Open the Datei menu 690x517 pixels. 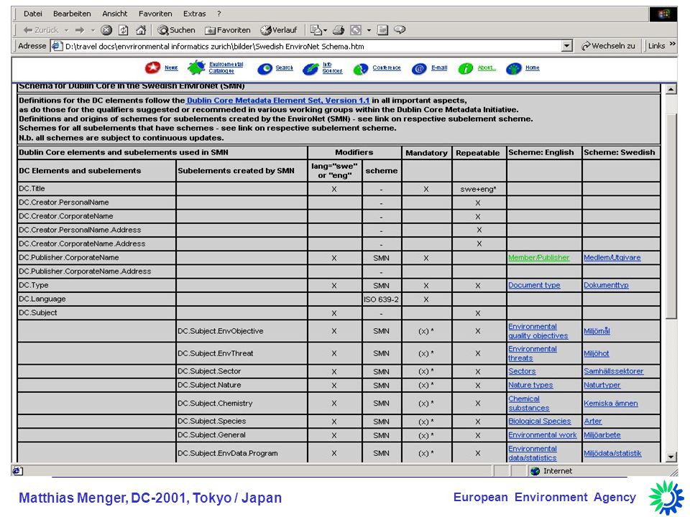pos(32,14)
